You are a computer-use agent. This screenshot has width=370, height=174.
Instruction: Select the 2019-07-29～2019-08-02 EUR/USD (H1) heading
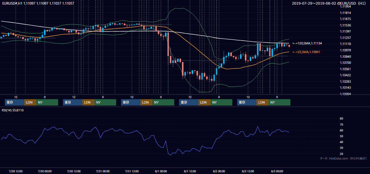[x=329, y=3]
